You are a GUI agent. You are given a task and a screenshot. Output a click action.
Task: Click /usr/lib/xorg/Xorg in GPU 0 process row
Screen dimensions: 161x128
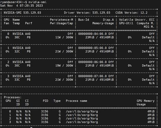coord(82,111)
